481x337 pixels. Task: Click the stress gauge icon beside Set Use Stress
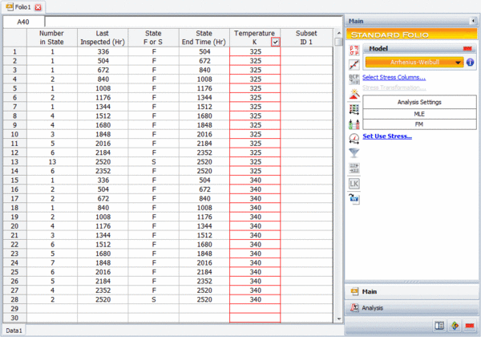coord(354,139)
